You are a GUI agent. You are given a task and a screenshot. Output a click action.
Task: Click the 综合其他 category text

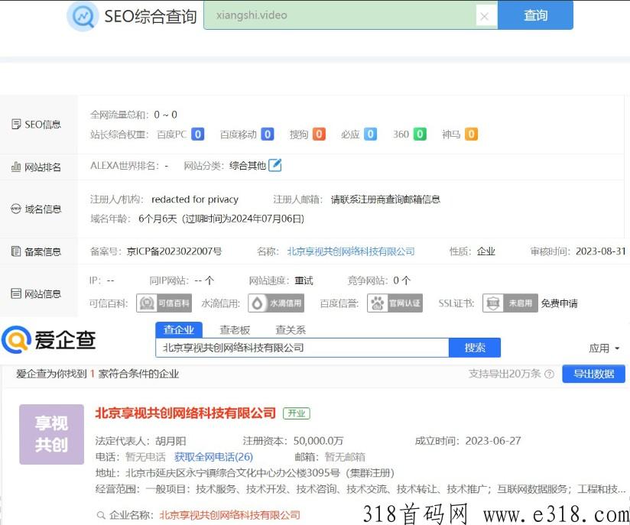tap(248, 166)
